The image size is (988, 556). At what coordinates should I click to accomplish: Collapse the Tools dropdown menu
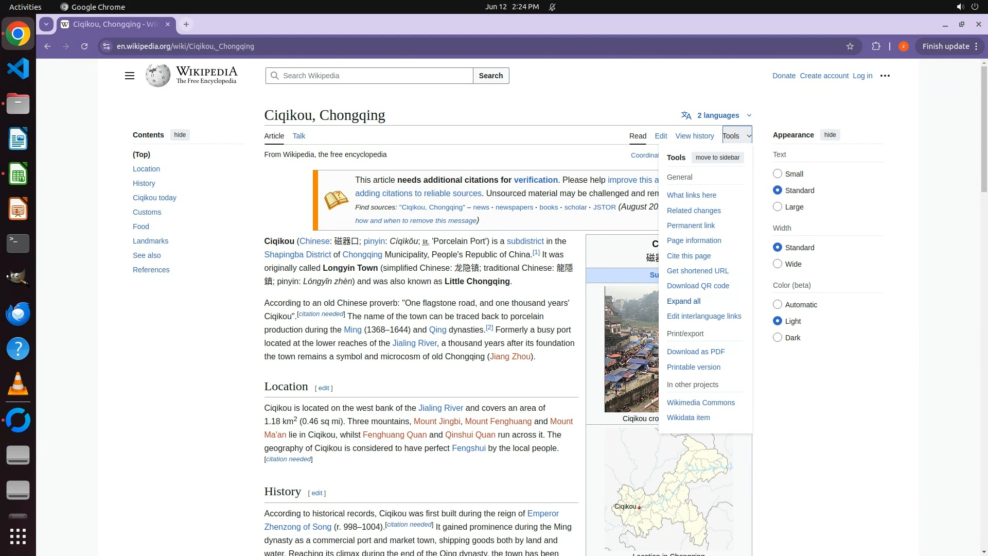coord(737,136)
